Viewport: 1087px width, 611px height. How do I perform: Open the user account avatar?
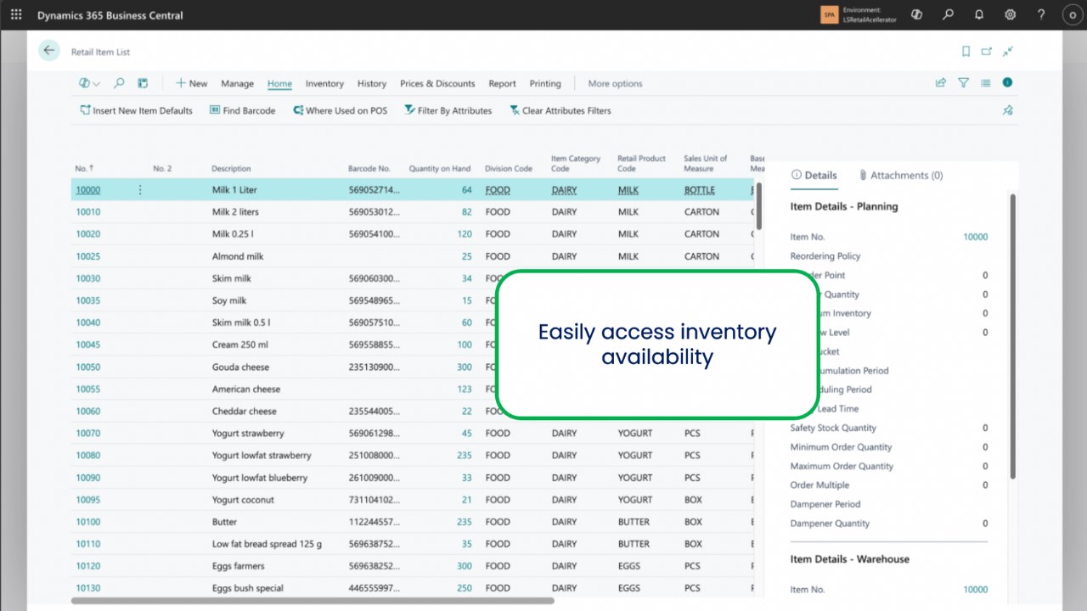[1073, 14]
